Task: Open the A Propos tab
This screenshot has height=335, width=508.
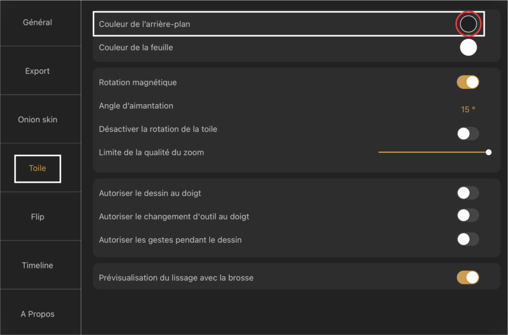Action: point(37,314)
